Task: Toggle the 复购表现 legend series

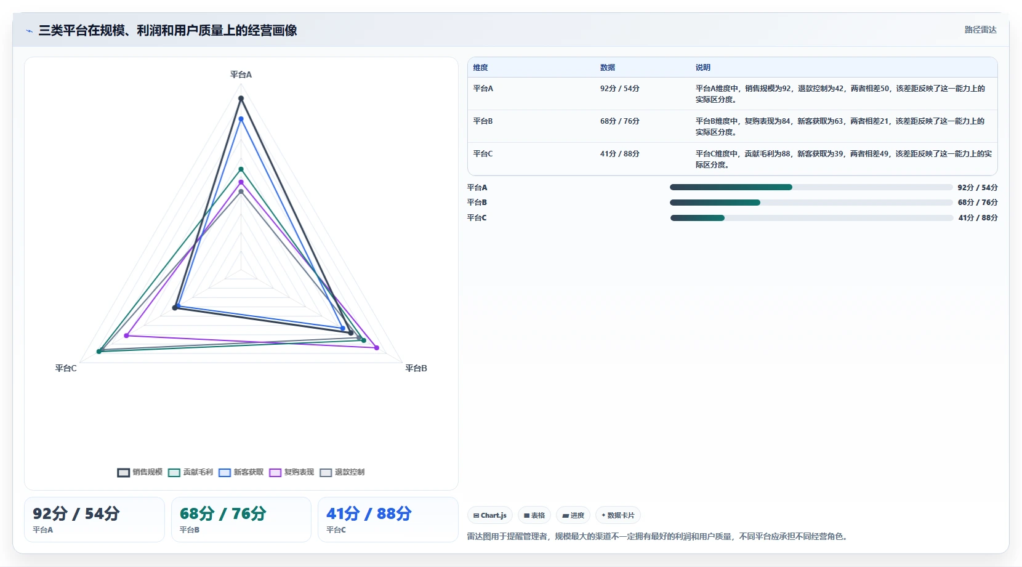Action: [291, 472]
